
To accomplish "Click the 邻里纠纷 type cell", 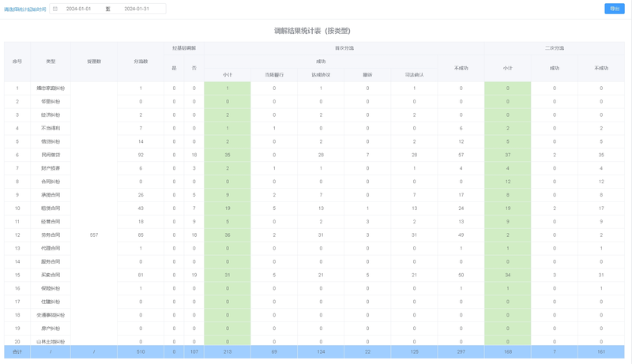I will pos(51,102).
